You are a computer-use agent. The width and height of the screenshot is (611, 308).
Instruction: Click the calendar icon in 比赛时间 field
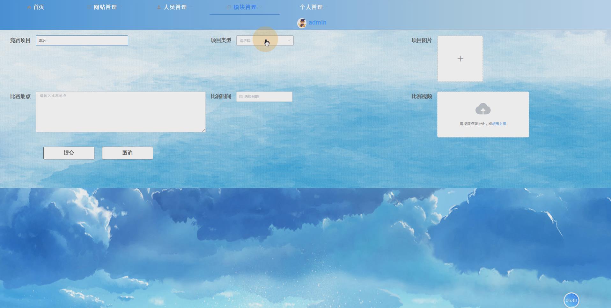point(241,96)
